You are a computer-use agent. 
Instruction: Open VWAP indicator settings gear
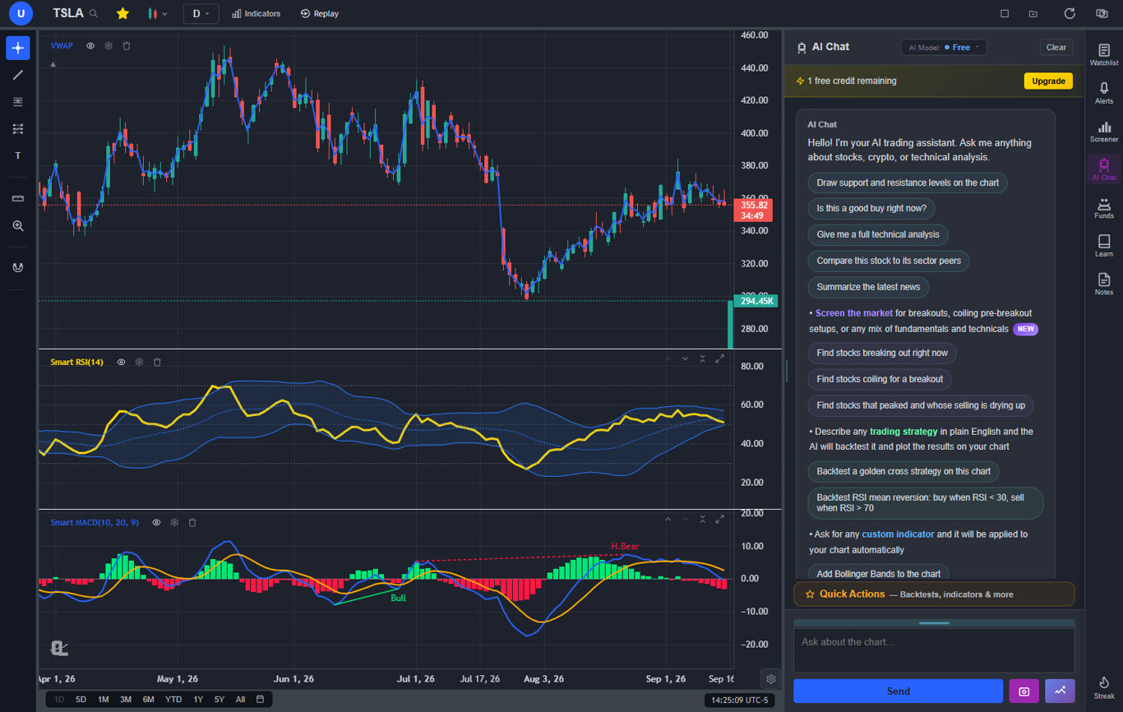pyautogui.click(x=109, y=46)
